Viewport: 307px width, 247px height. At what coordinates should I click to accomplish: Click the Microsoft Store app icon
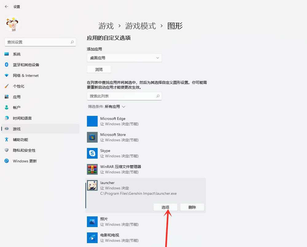coord(92,137)
